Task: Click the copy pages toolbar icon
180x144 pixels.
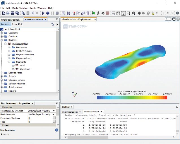Action: (23, 13)
